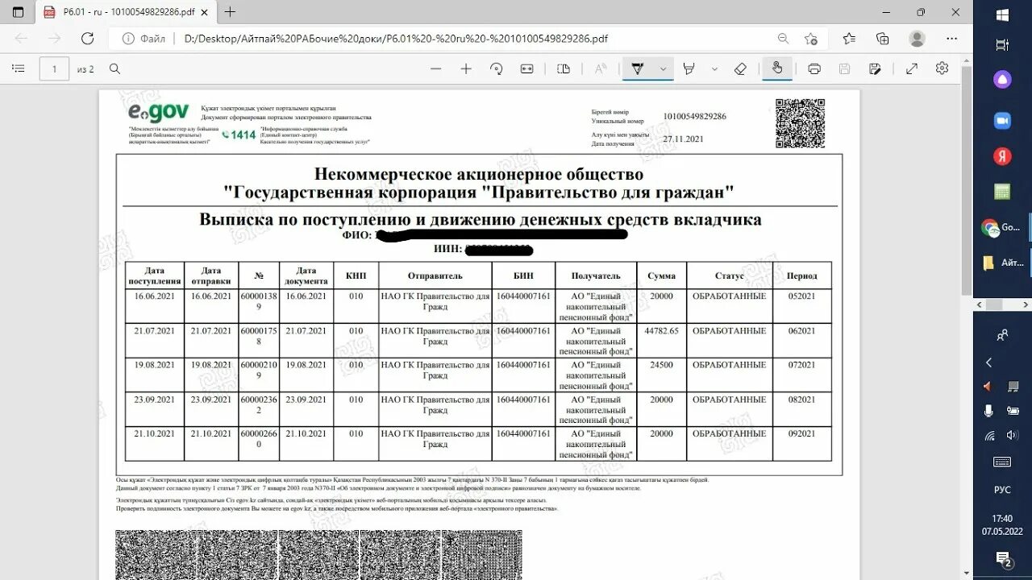The width and height of the screenshot is (1032, 580).
Task: Click the Read aloud button
Action: tap(601, 68)
